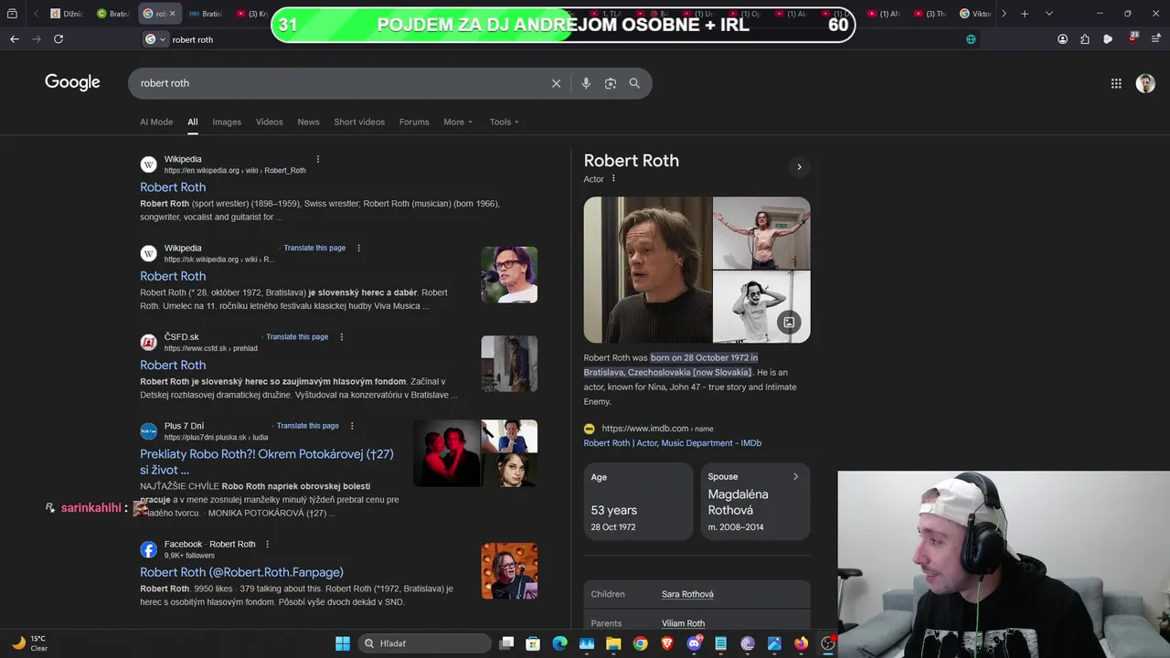1170x658 pixels.
Task: Translate the ČSFD.sk page
Action: [297, 336]
